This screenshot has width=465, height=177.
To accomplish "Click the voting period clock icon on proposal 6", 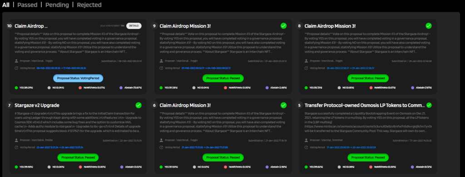I will coord(161,147).
